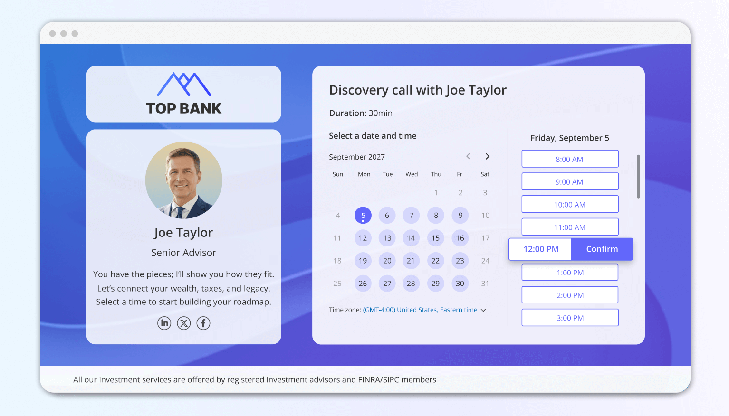Open Joe Taylor's LinkedIn profile
The width and height of the screenshot is (729, 416).
[164, 323]
